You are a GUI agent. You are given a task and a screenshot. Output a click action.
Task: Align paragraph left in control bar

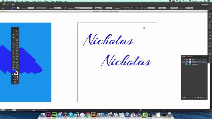click(122, 8)
